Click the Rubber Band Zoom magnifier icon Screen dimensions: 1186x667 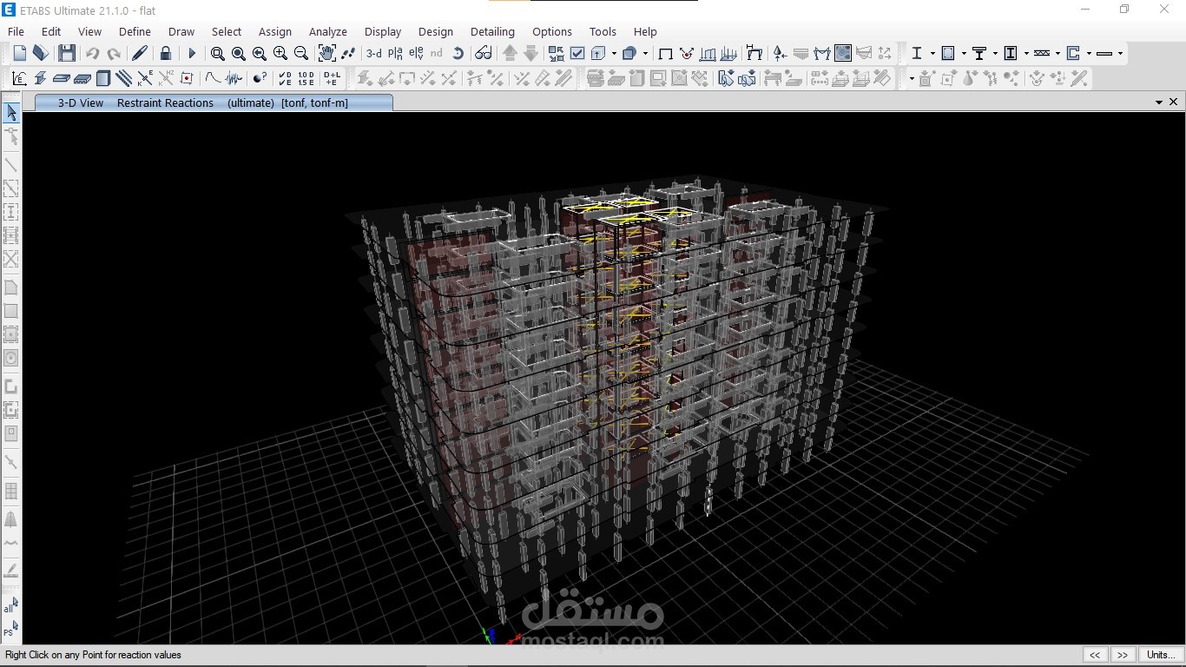click(217, 54)
